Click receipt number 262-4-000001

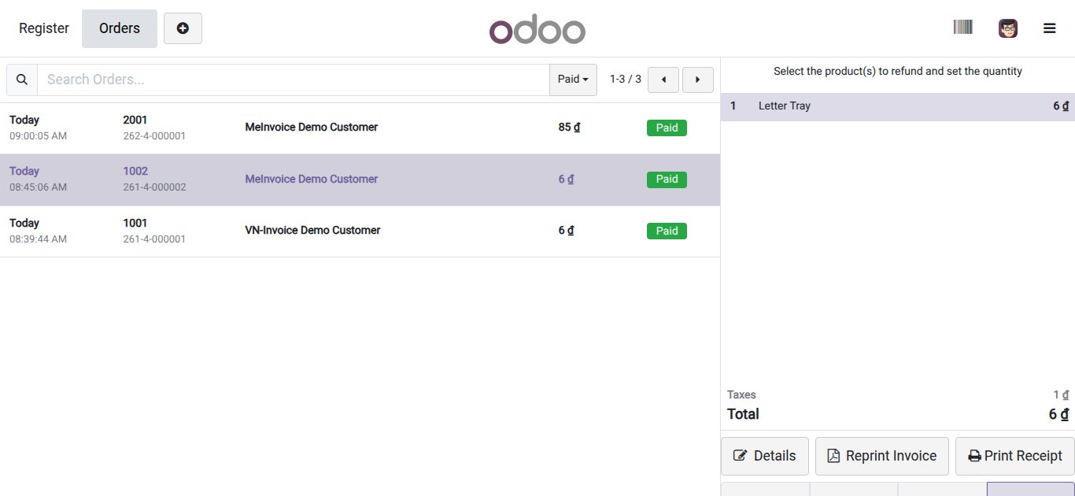(154, 136)
